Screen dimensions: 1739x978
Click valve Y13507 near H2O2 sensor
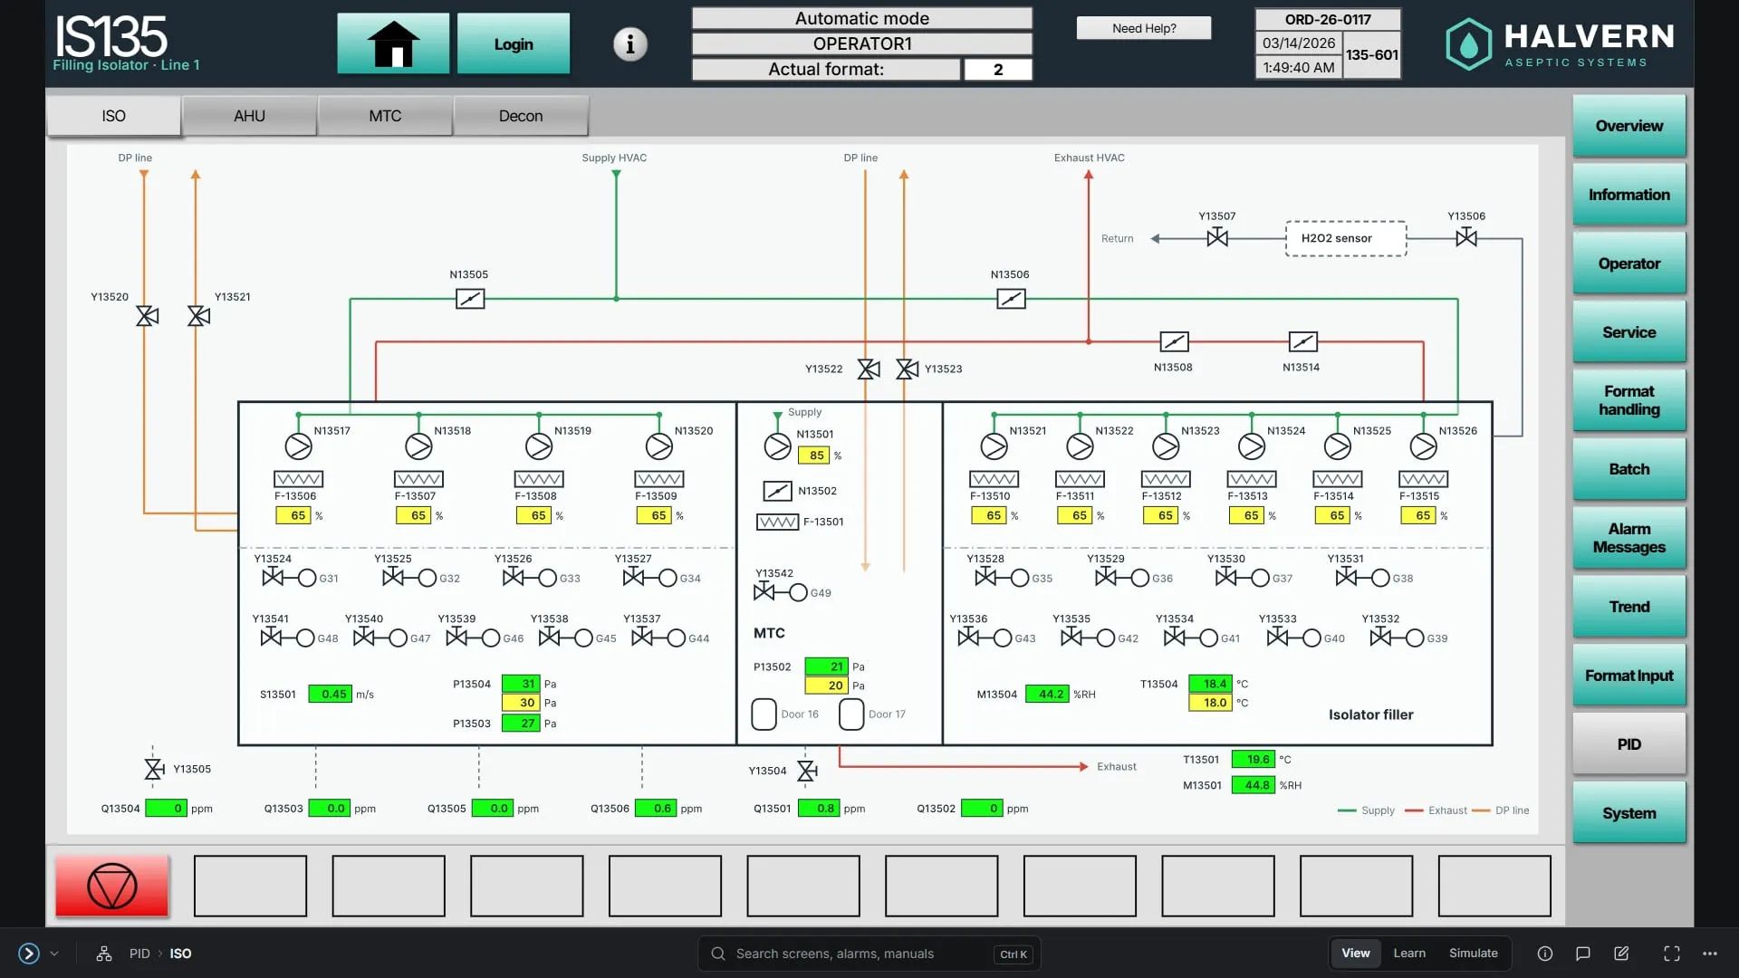coord(1217,237)
